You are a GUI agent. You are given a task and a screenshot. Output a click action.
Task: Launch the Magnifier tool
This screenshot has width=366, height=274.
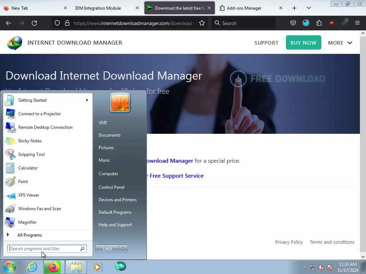pyautogui.click(x=48, y=222)
